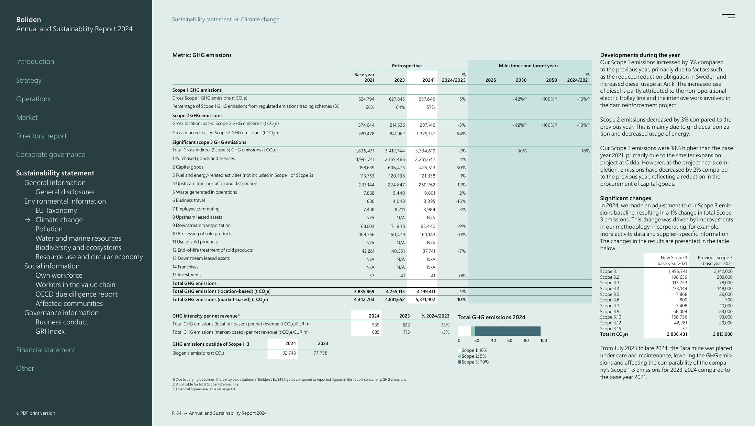Go to General disclosures page

pyautogui.click(x=65, y=192)
